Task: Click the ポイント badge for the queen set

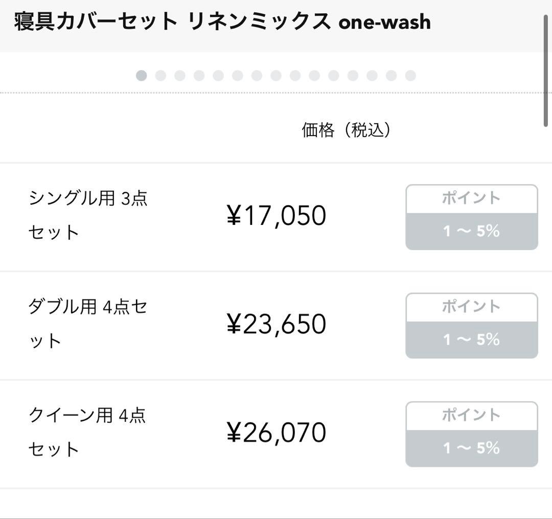Action: (x=471, y=415)
